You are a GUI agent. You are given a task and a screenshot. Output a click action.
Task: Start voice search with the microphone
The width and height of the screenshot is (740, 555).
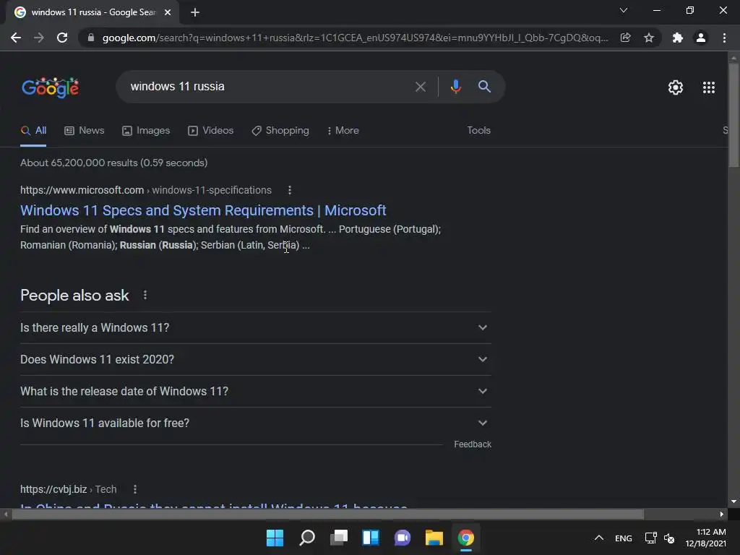click(455, 87)
